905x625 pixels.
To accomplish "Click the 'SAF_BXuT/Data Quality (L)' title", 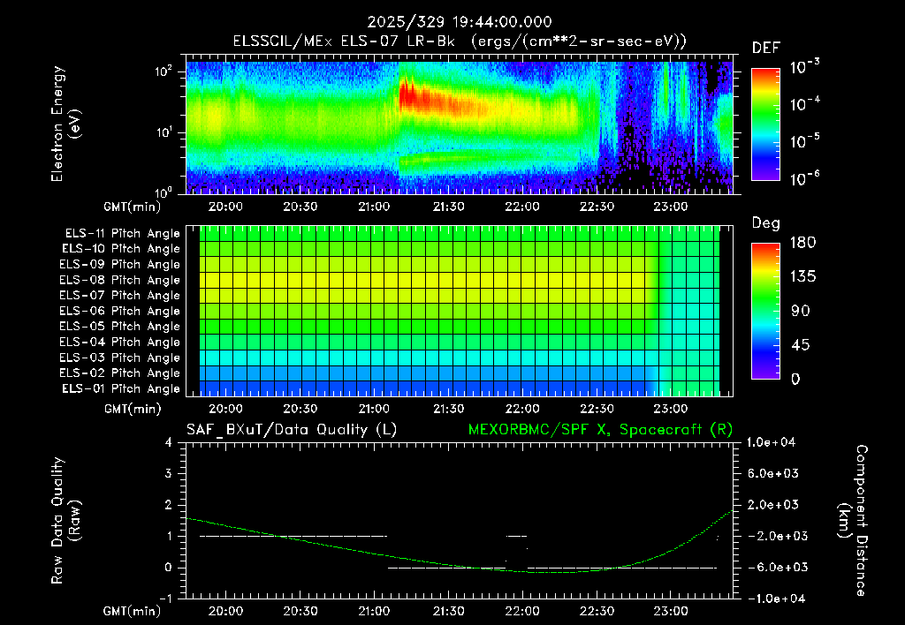I will [292, 430].
